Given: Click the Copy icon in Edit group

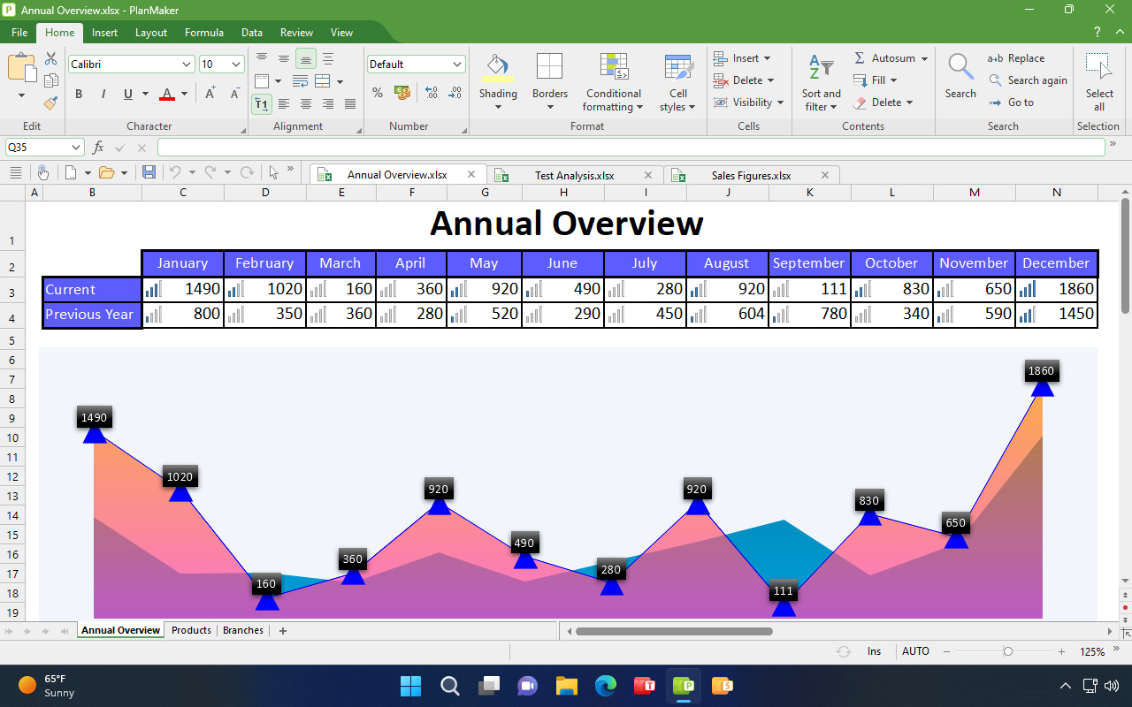Looking at the screenshot, I should tap(50, 81).
